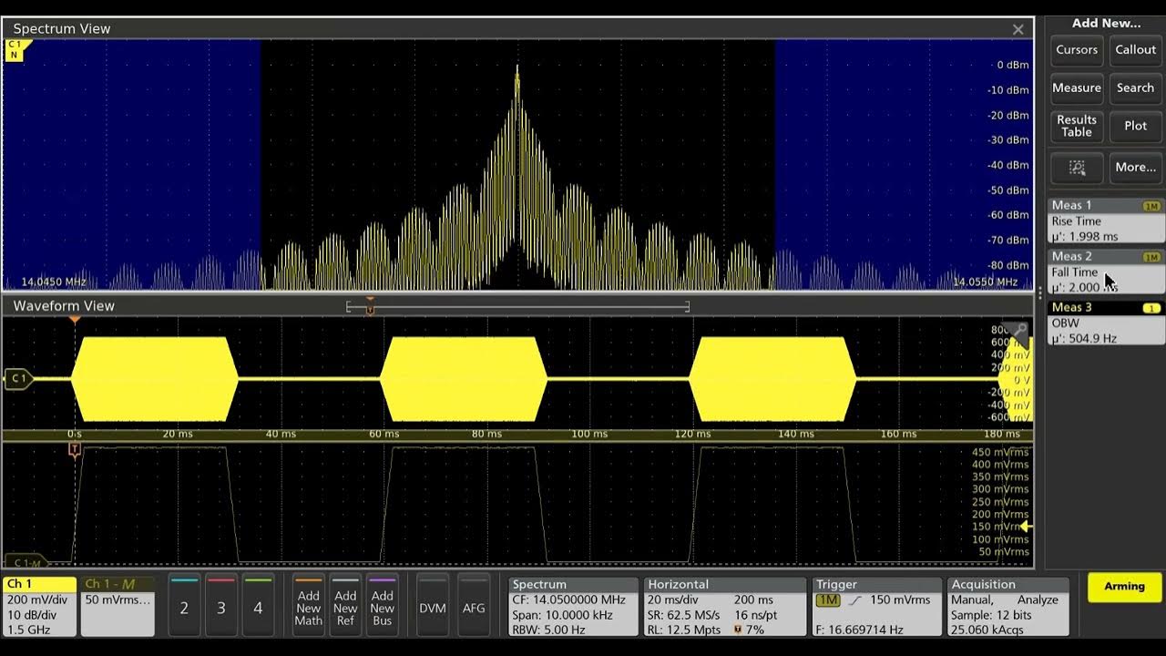Click the zoom box icon beside More
Image resolution: width=1166 pixels, height=656 pixels.
pyautogui.click(x=1077, y=168)
